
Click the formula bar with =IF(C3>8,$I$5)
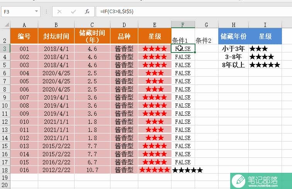pyautogui.click(x=194, y=12)
